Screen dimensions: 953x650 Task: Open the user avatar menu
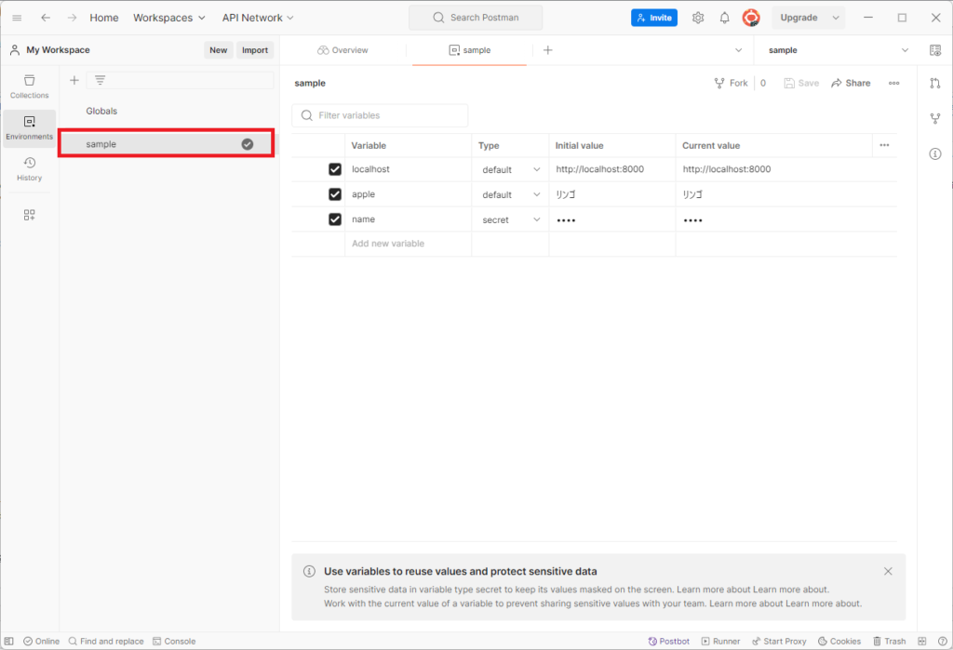(751, 18)
